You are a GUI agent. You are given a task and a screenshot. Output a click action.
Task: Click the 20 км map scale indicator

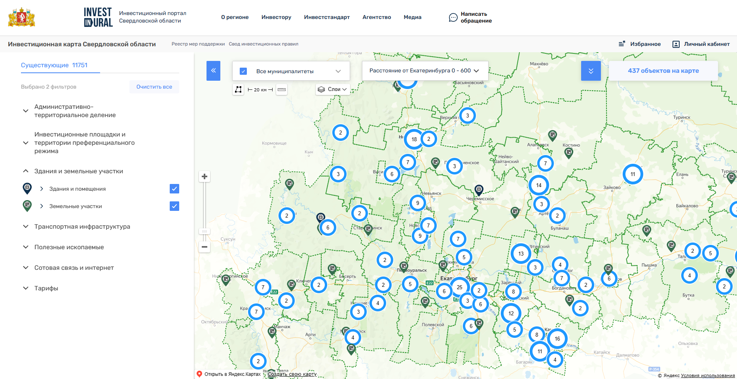[x=260, y=90]
